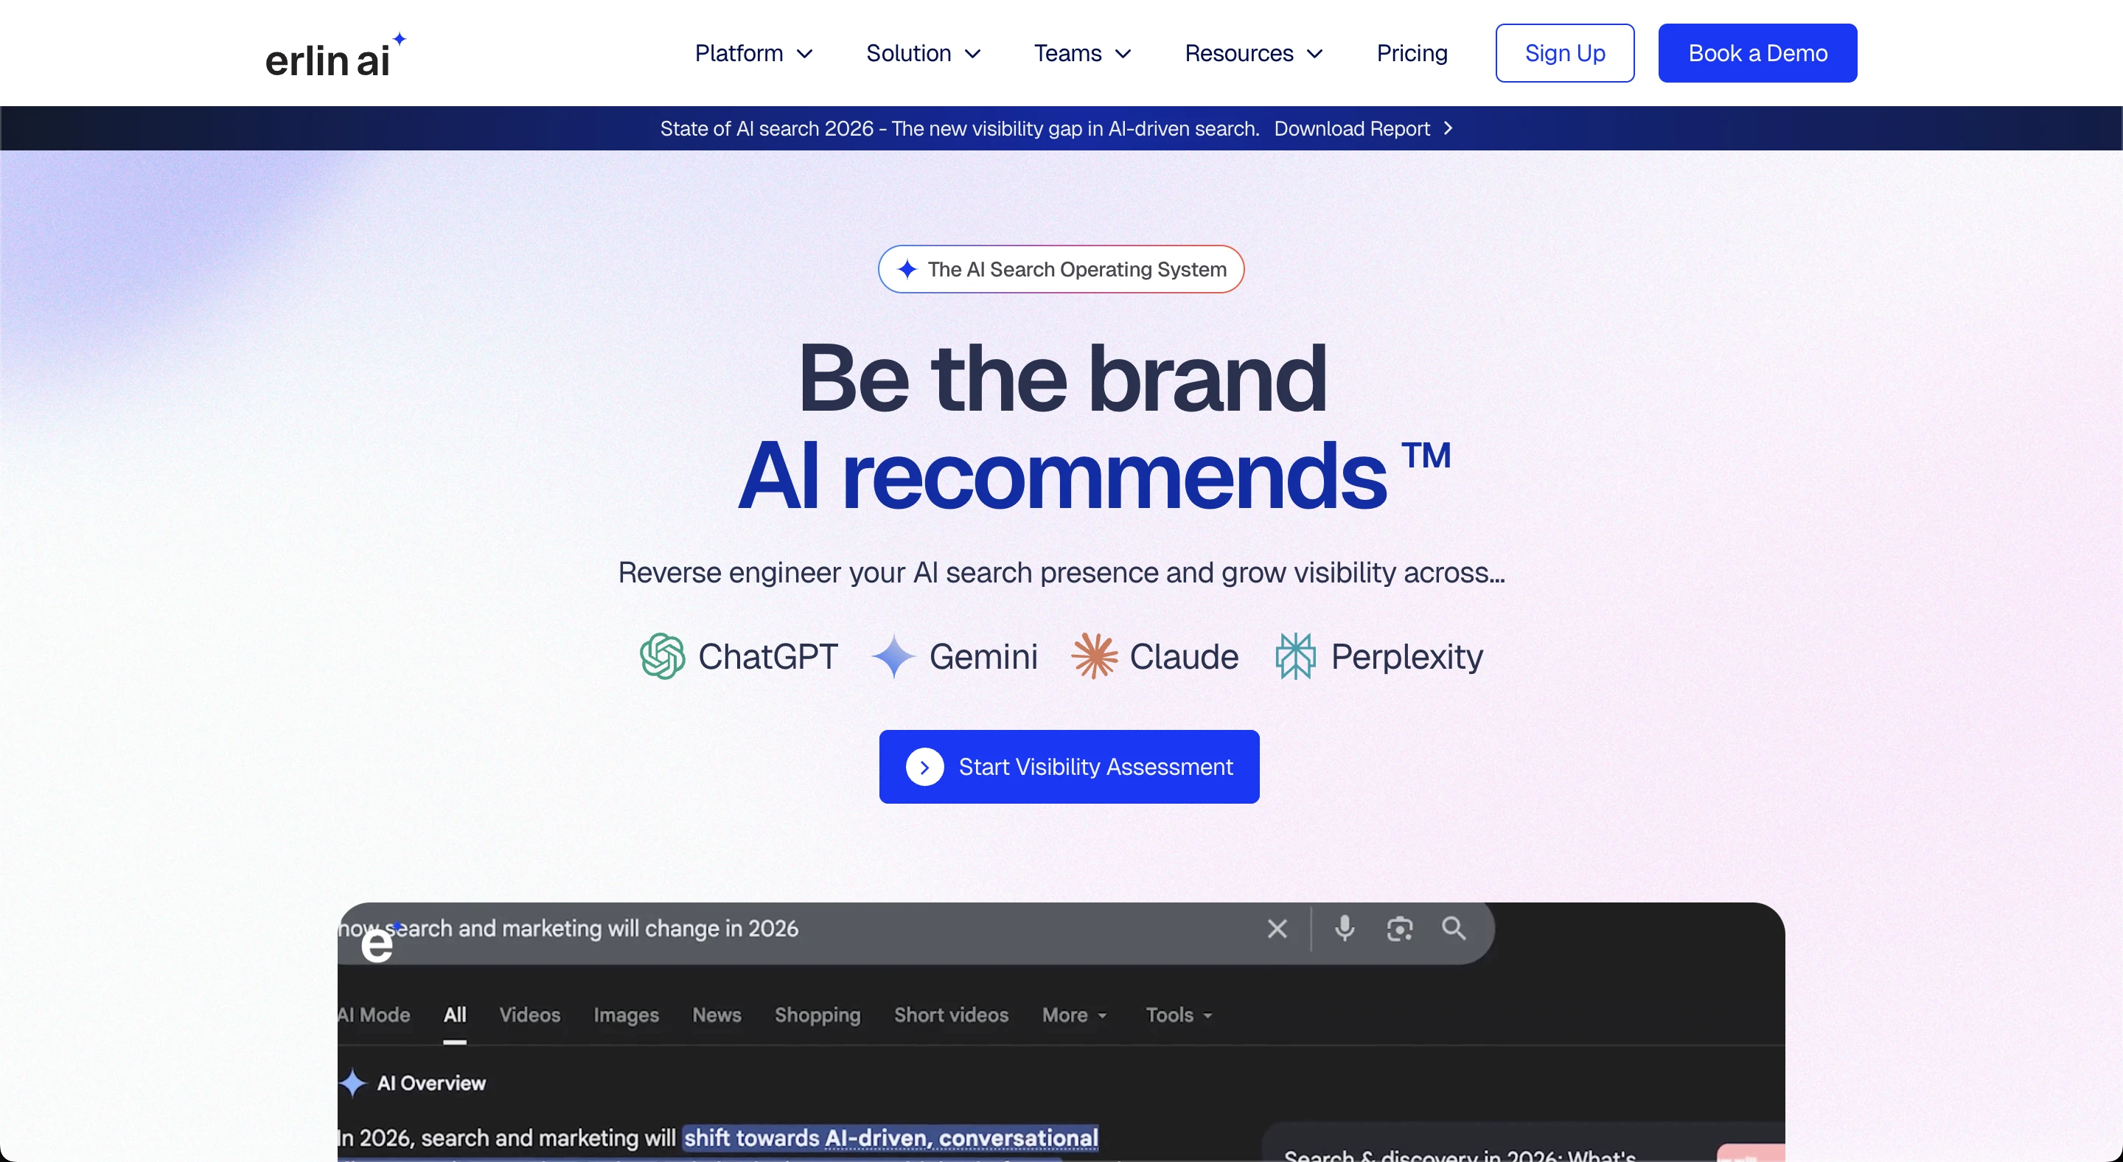
Task: Click the Claude burst icon
Action: coord(1094,656)
